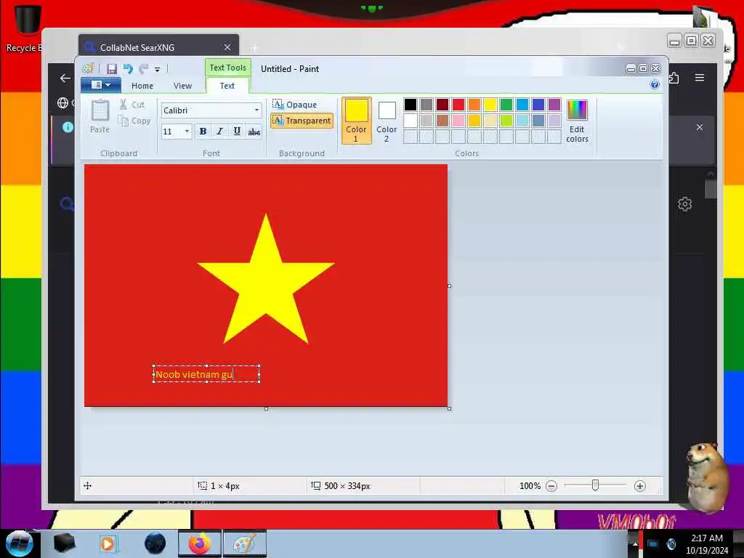Click the black box taskbar icon
Viewport: 744px width, 558px height.
[64, 543]
